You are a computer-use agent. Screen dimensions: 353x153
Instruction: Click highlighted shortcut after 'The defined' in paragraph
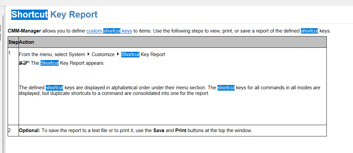[x=54, y=88]
